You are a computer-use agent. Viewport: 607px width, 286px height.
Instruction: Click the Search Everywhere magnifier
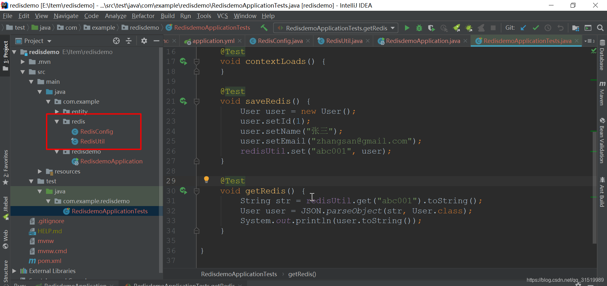600,28
